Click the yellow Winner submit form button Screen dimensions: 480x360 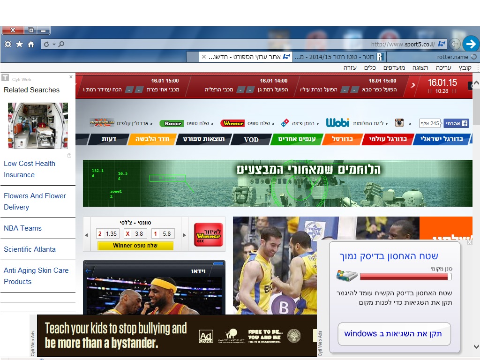click(135, 246)
